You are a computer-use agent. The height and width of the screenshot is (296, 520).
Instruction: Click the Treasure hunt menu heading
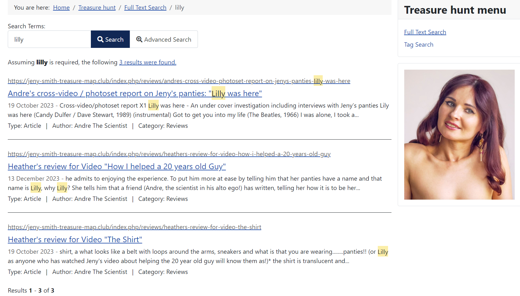coord(455,10)
